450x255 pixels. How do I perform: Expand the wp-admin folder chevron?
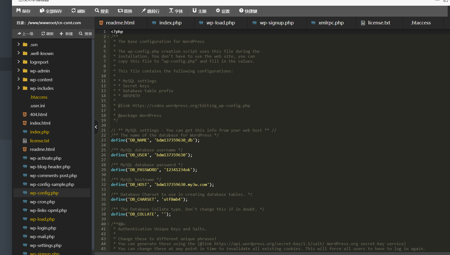point(18,71)
